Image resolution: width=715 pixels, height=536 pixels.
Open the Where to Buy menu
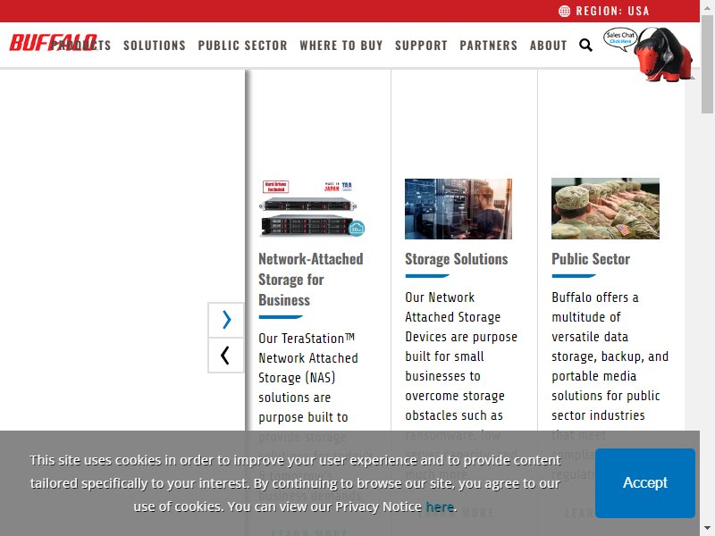tap(341, 46)
